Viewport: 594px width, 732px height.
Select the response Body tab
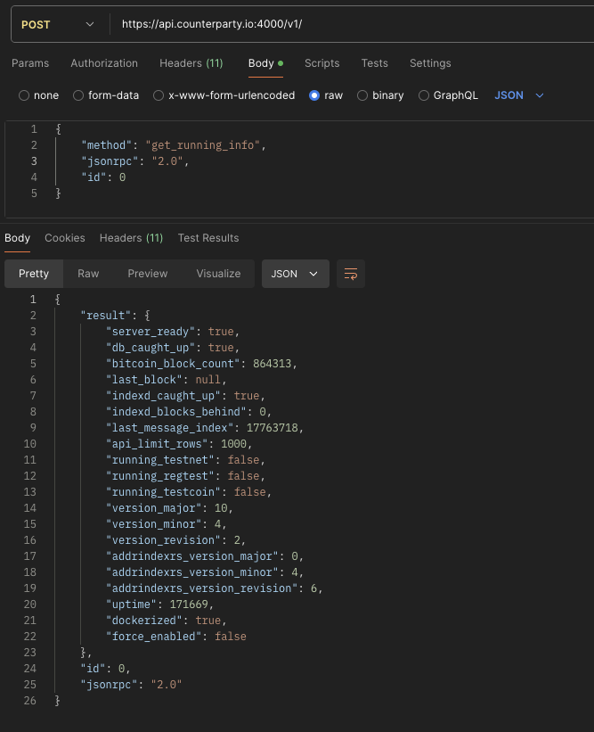(x=17, y=238)
